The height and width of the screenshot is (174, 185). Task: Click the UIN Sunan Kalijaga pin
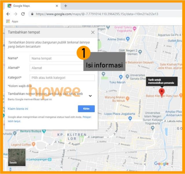(153, 128)
